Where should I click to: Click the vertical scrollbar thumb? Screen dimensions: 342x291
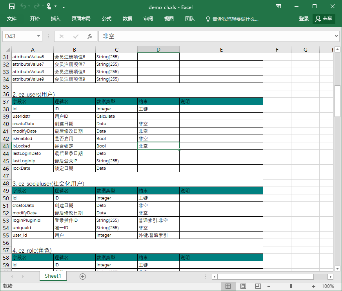pyautogui.click(x=337, y=101)
